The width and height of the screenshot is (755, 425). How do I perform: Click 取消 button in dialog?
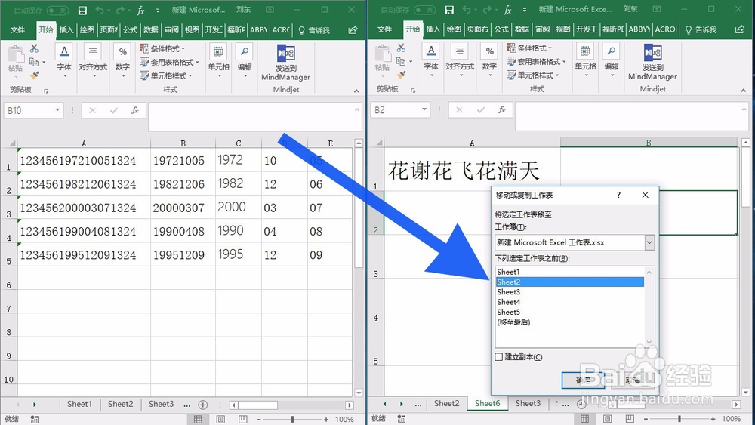pyautogui.click(x=633, y=380)
